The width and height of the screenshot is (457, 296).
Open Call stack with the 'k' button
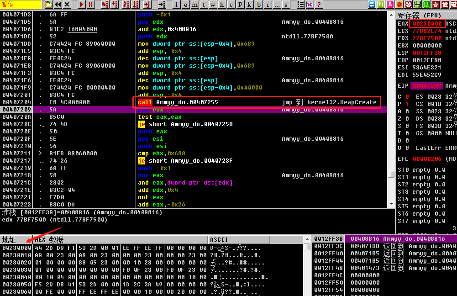[x=249, y=5]
